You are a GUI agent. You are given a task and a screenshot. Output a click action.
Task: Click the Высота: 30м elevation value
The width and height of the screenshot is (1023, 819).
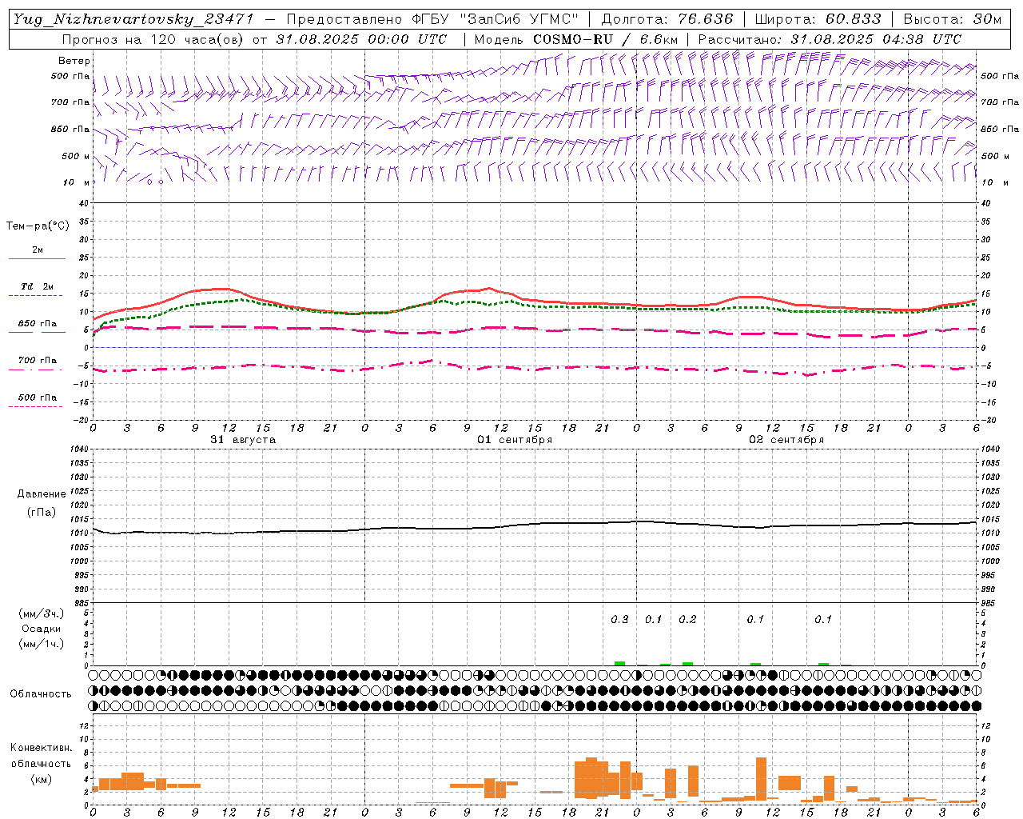[x=953, y=19]
